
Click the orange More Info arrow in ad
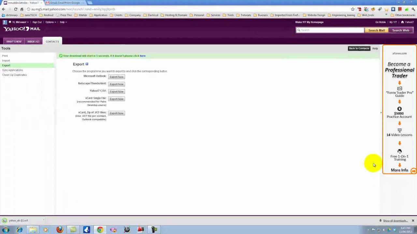click(413, 171)
